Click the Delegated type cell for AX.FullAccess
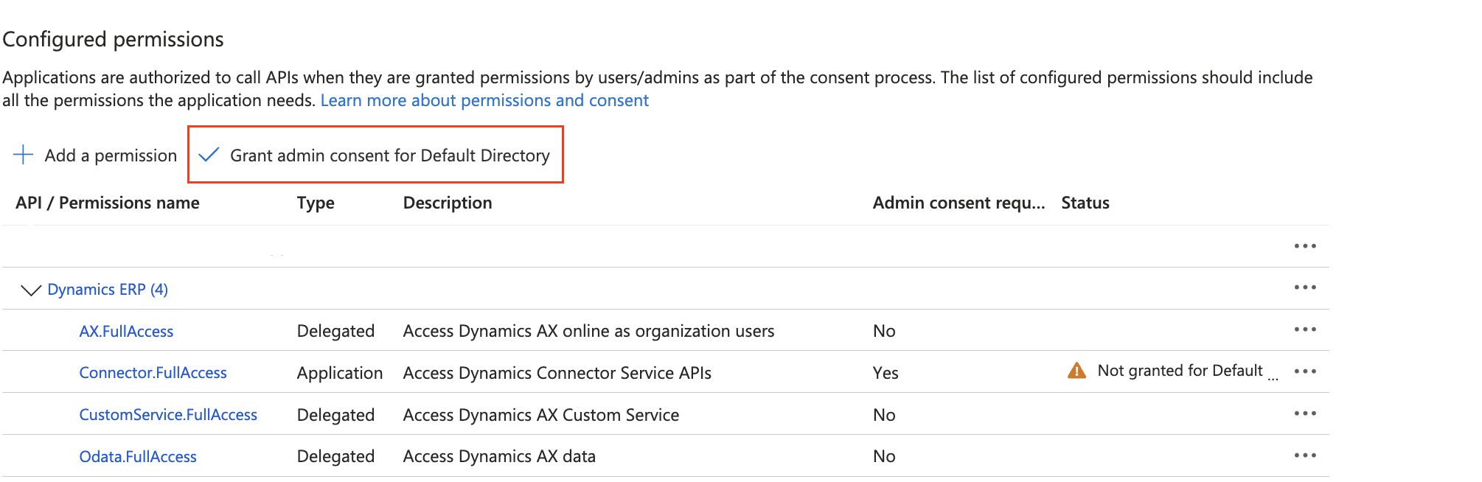The image size is (1482, 482). (x=335, y=332)
